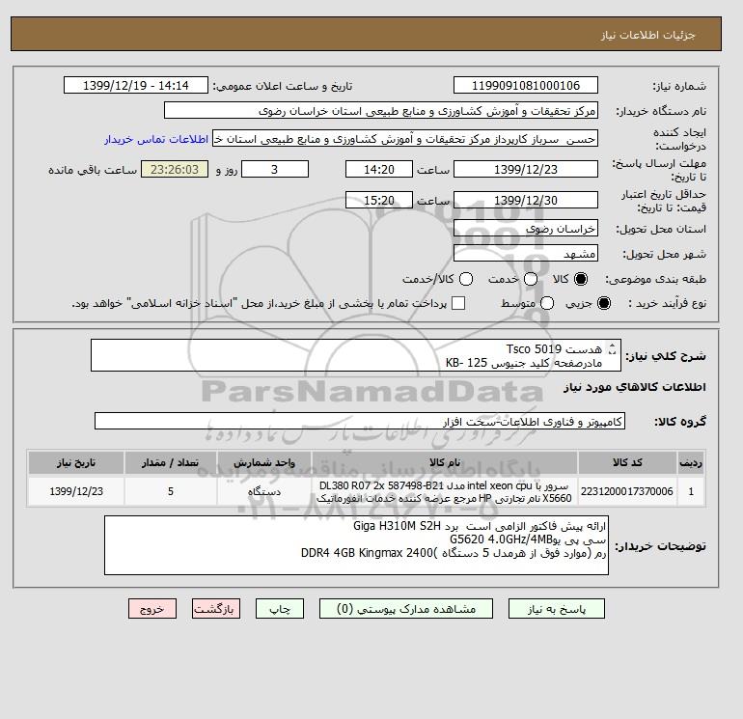Click the واحد شمارش column header
This screenshot has width=743, height=719.
click(x=264, y=462)
